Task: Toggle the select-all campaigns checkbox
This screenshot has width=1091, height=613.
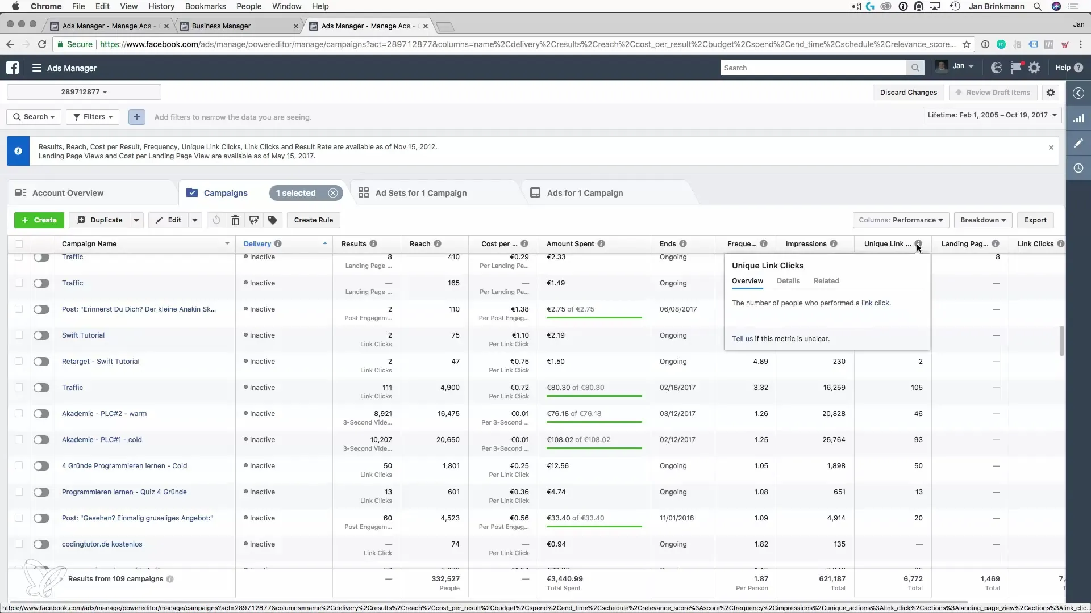Action: 19,244
